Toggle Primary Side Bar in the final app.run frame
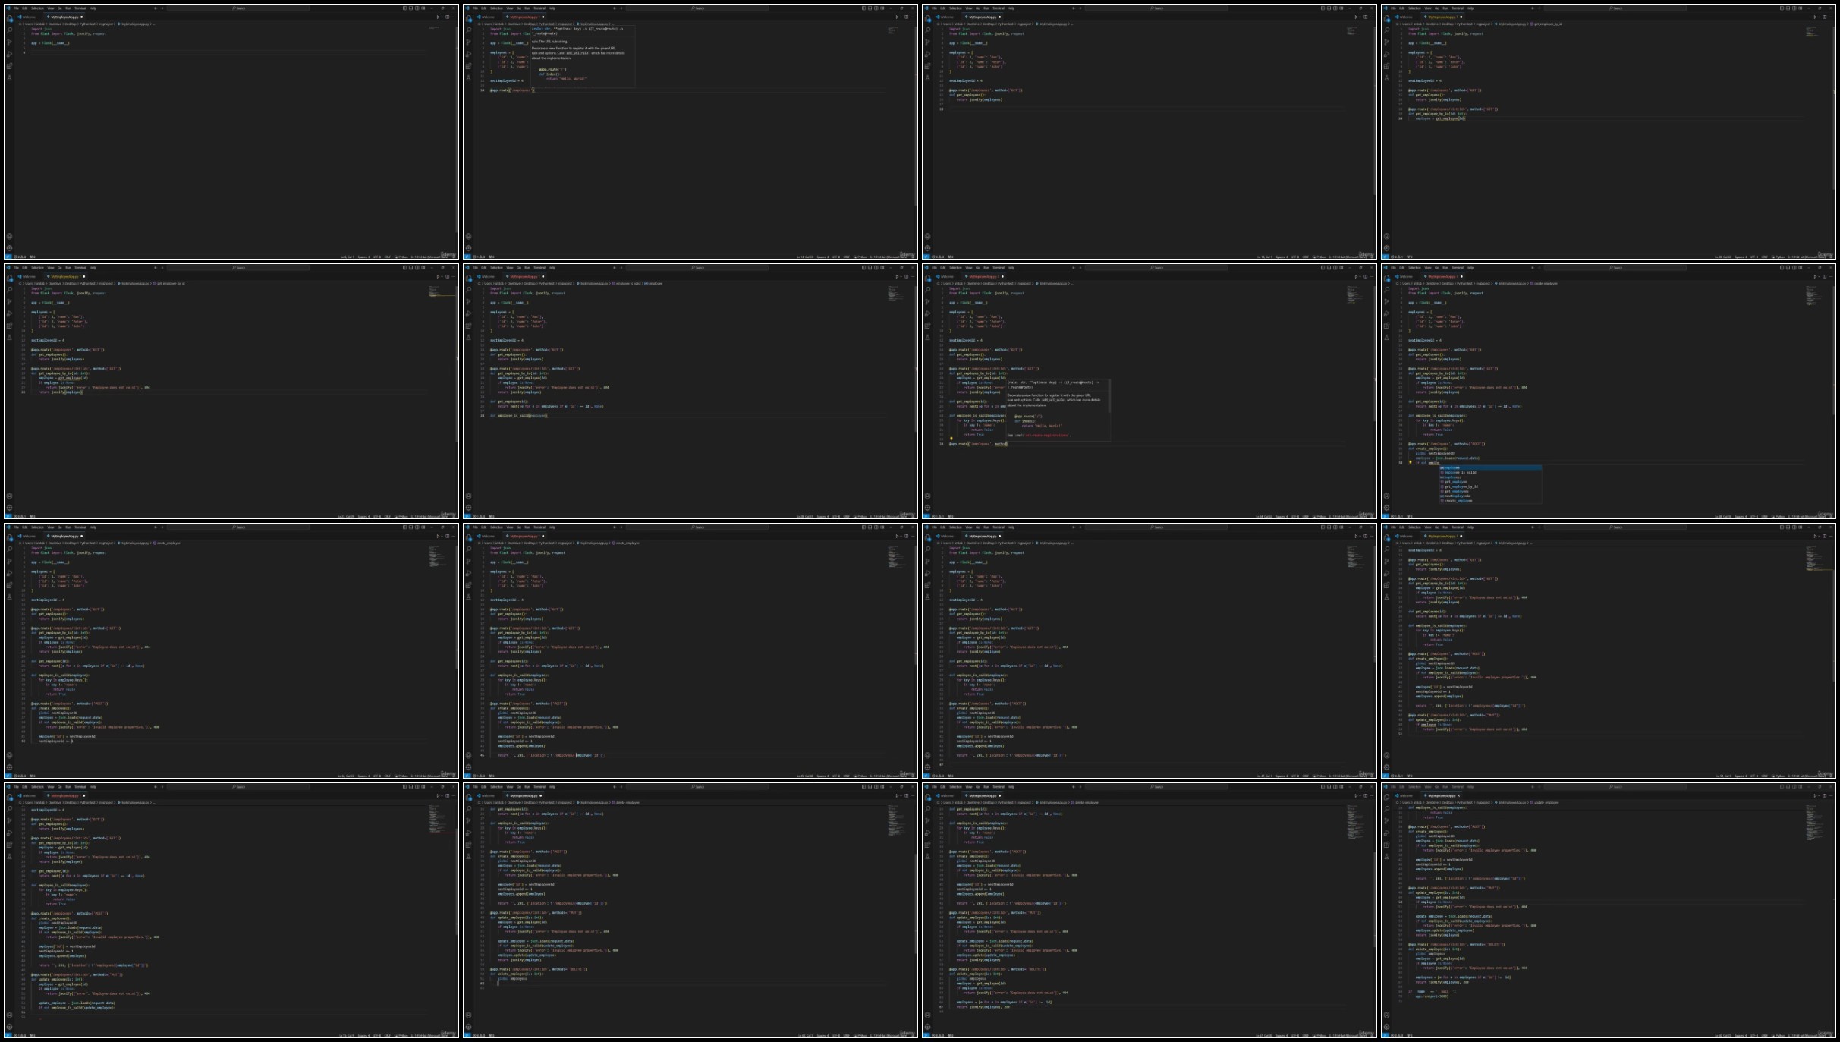 click(1782, 786)
